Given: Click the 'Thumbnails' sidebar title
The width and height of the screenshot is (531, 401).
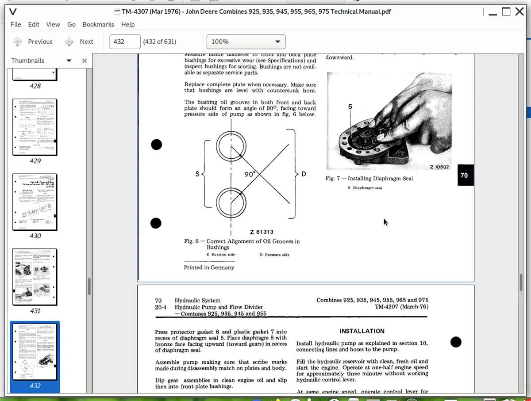Looking at the screenshot, I should [28, 61].
